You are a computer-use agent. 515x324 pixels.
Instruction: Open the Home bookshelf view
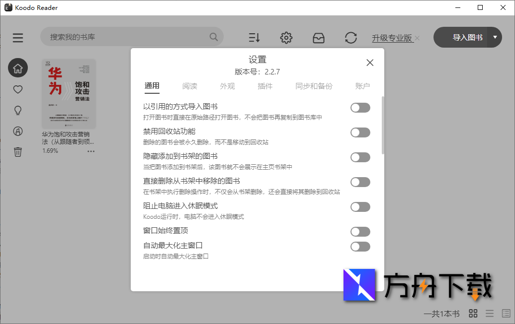point(18,68)
